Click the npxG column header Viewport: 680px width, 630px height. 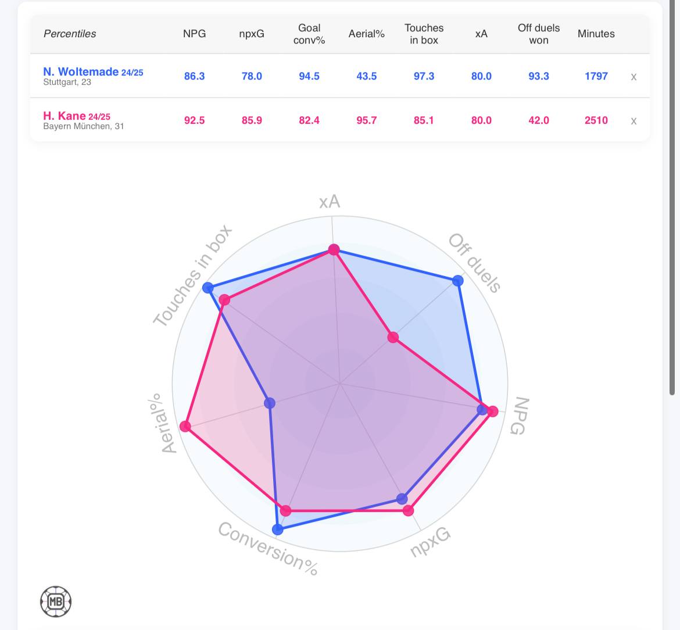coord(252,34)
